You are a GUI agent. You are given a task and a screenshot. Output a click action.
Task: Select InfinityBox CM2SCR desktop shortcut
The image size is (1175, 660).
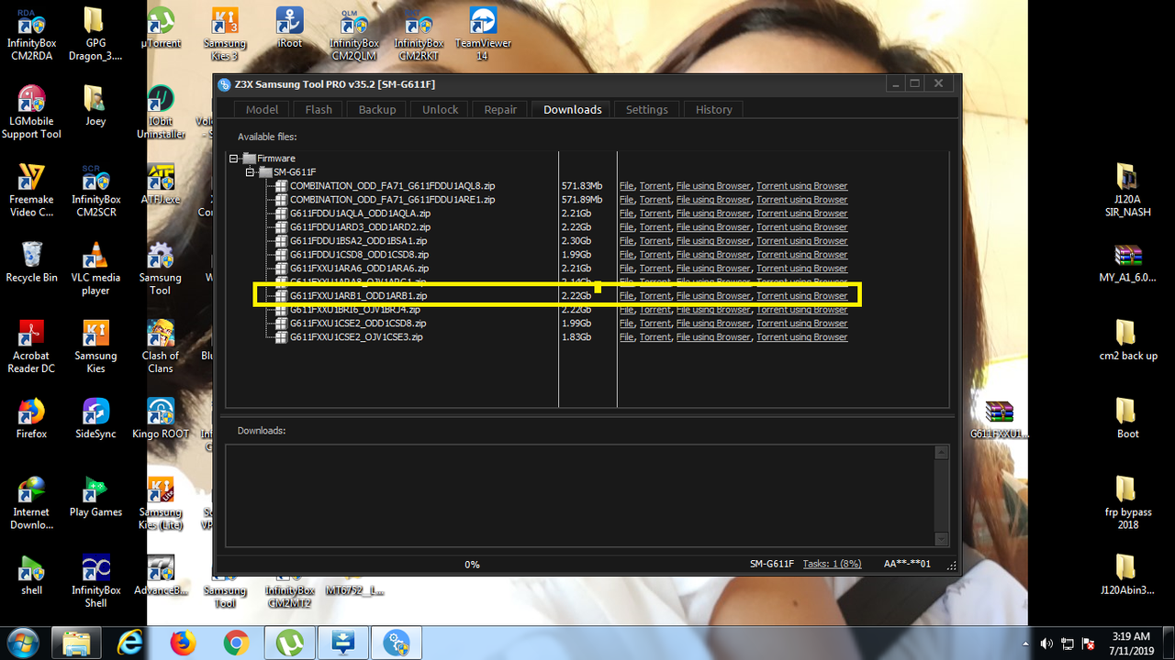tap(95, 191)
